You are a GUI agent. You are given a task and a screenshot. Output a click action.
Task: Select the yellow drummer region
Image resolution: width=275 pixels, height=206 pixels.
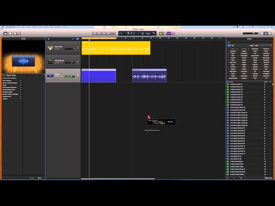pyautogui.click(x=116, y=48)
